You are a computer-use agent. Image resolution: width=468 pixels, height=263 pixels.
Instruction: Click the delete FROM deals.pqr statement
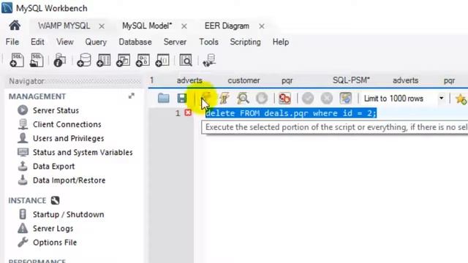coord(291,113)
